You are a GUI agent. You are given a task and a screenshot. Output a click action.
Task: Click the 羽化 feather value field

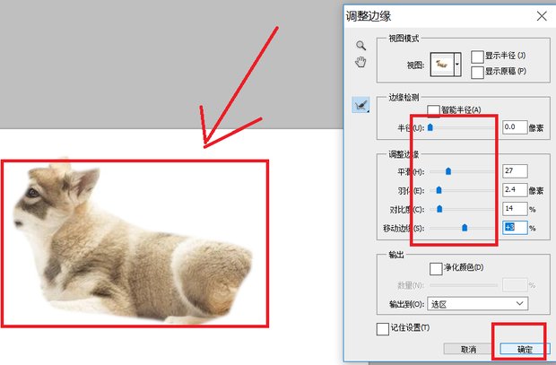[x=515, y=190]
